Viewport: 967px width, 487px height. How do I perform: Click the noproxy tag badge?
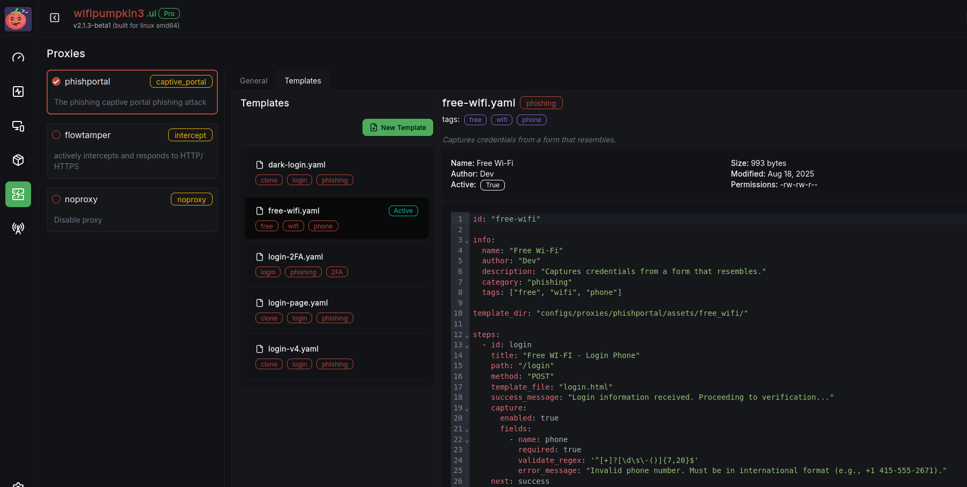[192, 200]
